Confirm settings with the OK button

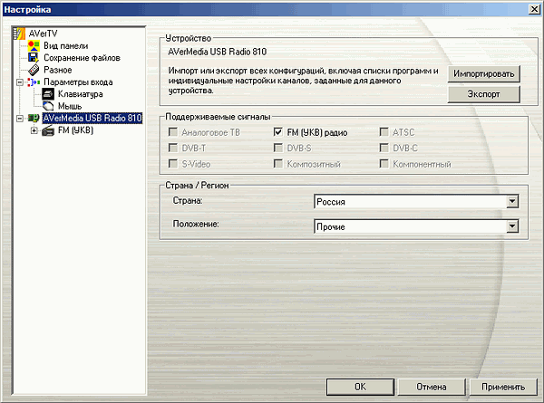(360, 387)
